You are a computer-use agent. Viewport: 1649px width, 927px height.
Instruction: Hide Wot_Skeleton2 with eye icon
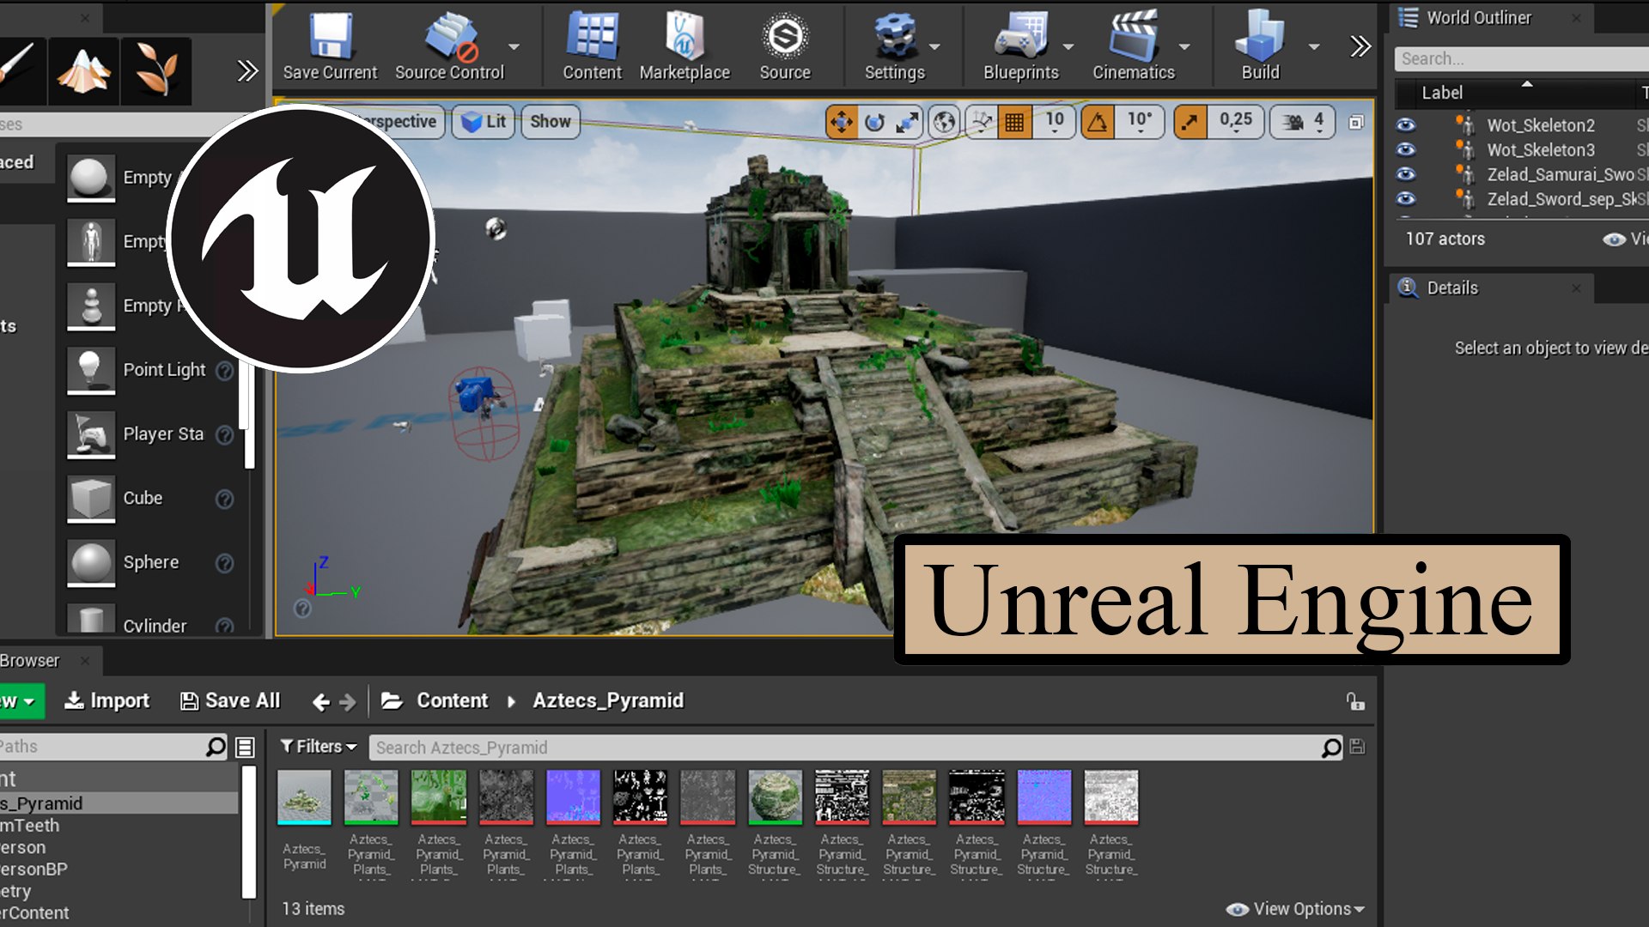point(1406,125)
